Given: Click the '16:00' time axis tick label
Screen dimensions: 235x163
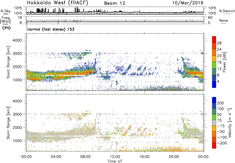Looking at the screenshot, I should pos(144,157).
